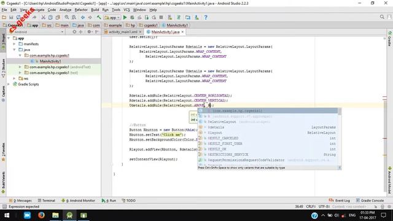Collapse the java folder node
The width and height of the screenshot is (393, 221).
pyautogui.click(x=14, y=50)
